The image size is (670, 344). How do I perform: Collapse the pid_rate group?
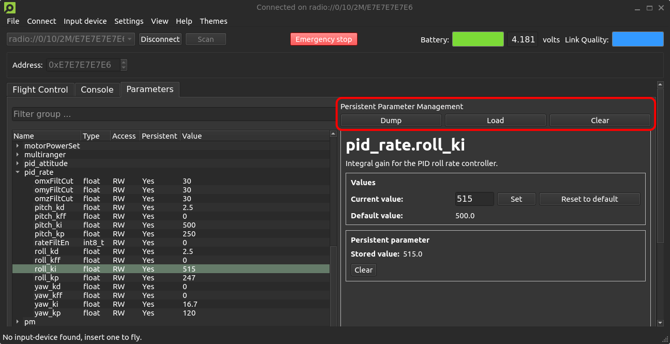[x=18, y=172]
